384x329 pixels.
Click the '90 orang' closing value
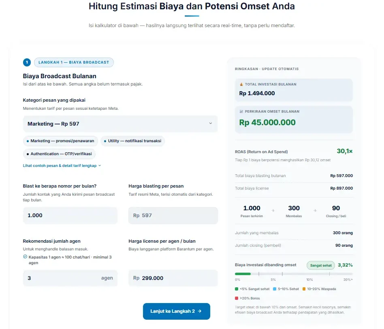point(344,245)
